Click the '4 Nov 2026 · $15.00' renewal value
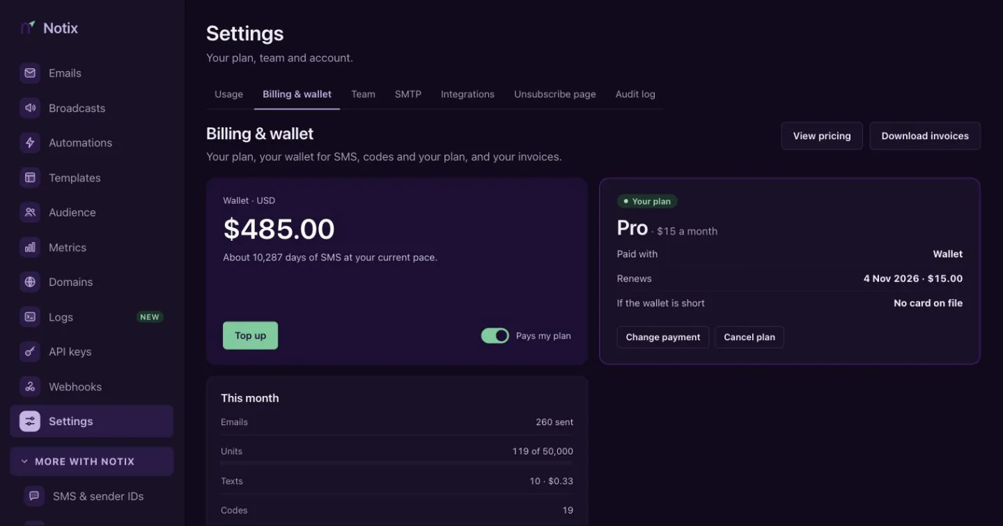The height and width of the screenshot is (526, 1003). [x=913, y=278]
